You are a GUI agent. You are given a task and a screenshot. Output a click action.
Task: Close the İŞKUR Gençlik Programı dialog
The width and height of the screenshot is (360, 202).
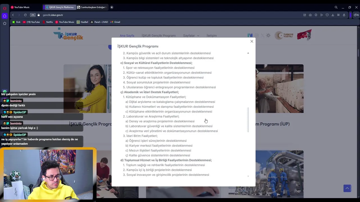(x=252, y=41)
